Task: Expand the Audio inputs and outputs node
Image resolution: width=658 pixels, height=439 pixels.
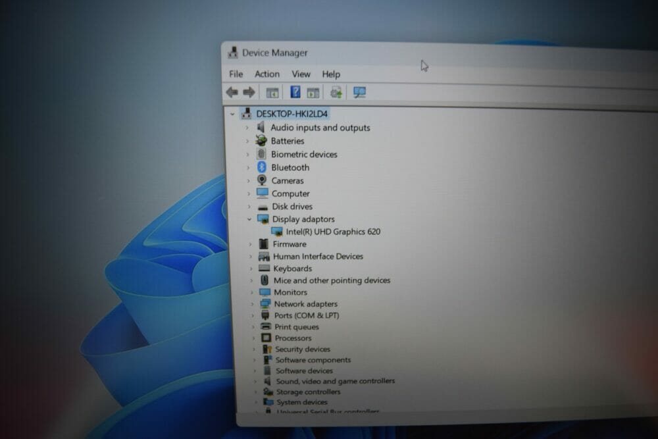Action: 247,127
